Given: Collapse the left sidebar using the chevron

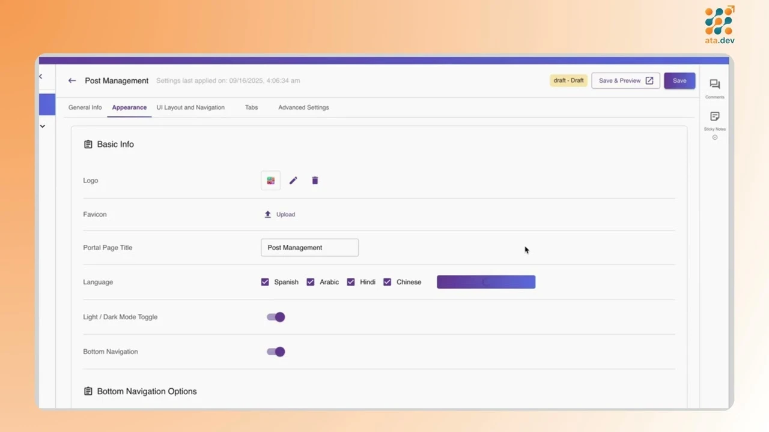Looking at the screenshot, I should [x=40, y=76].
